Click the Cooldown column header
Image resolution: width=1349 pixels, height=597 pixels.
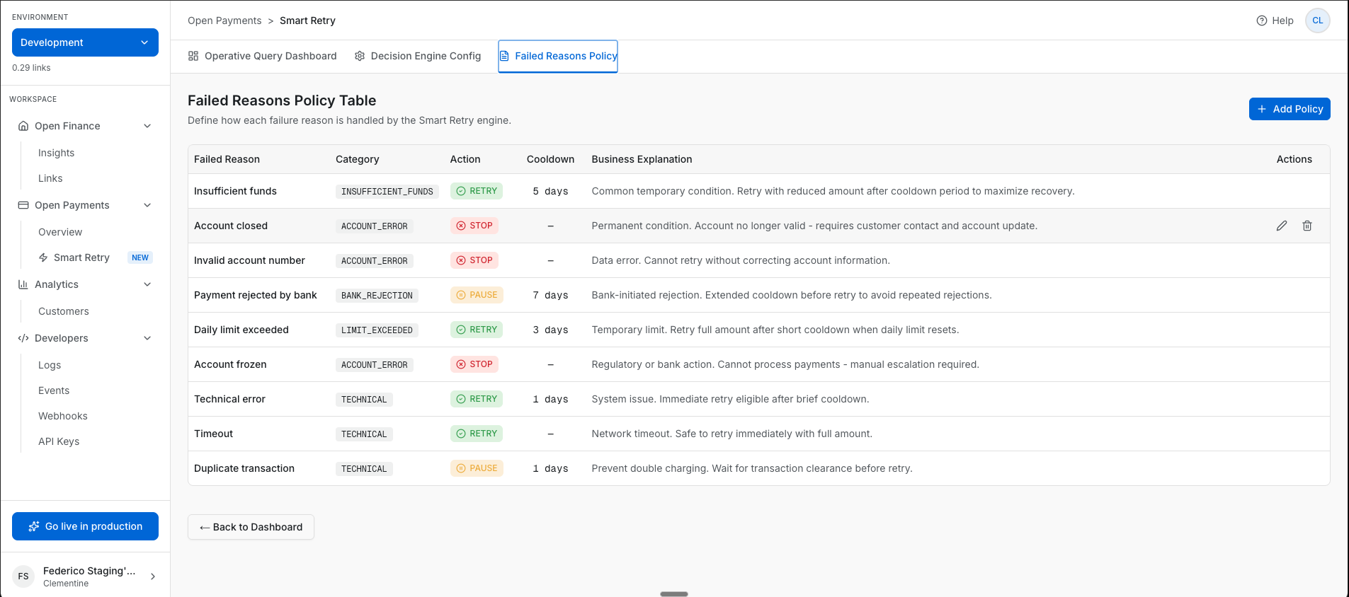pos(550,159)
